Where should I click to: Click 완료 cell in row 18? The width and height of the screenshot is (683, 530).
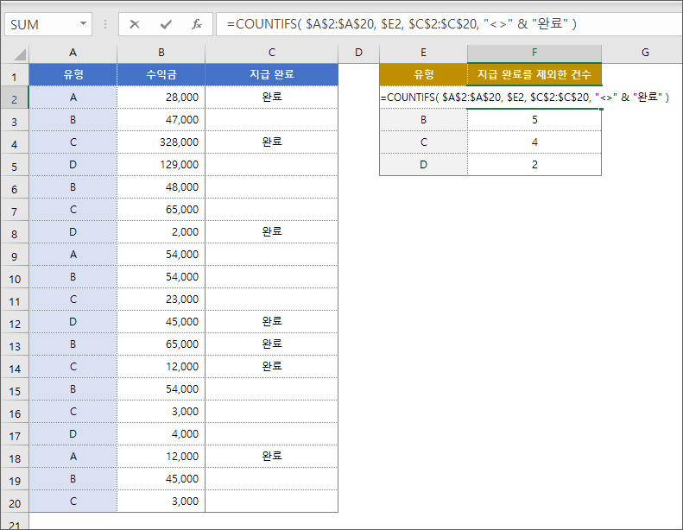point(272,457)
